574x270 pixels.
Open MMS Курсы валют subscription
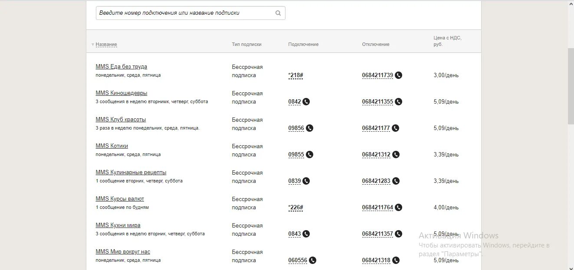pos(120,199)
